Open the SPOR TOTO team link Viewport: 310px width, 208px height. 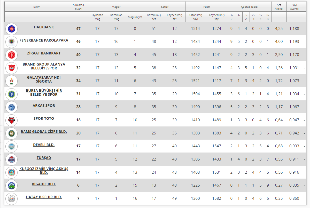pyautogui.click(x=44, y=118)
